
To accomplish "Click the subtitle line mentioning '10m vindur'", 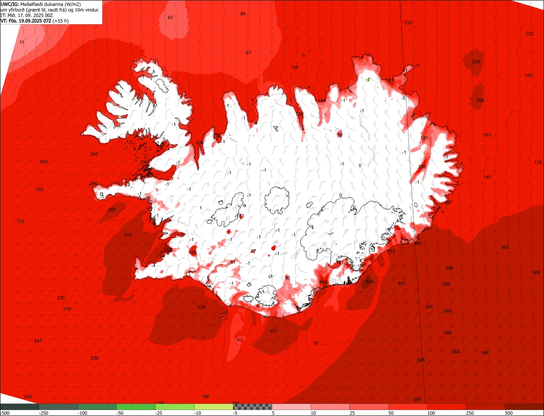I will (x=50, y=10).
